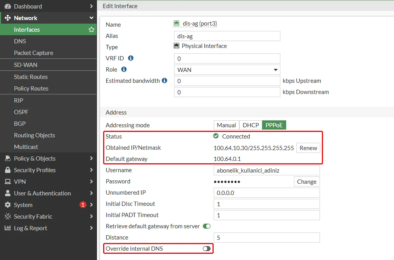Expand the System chevron
This screenshot has width=394, height=260.
92,205
